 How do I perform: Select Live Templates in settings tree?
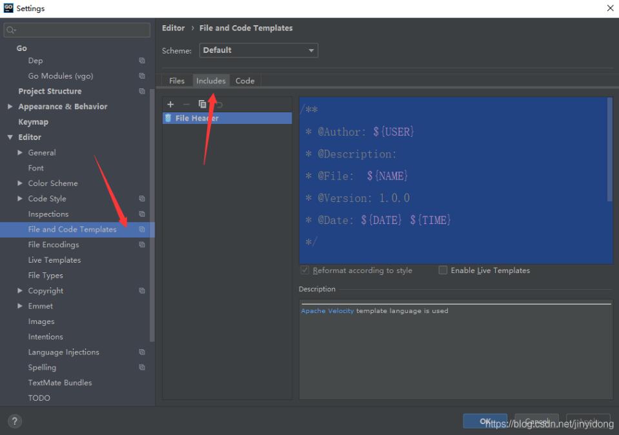click(x=54, y=260)
